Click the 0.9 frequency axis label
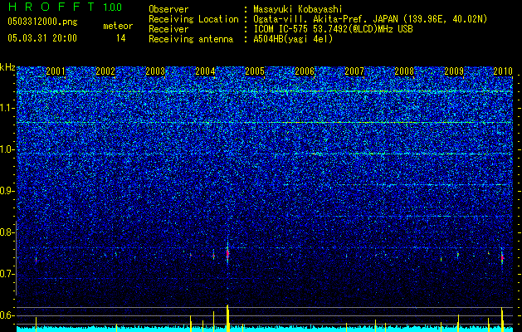Screen dimensions: 522x332 click(x=7, y=191)
